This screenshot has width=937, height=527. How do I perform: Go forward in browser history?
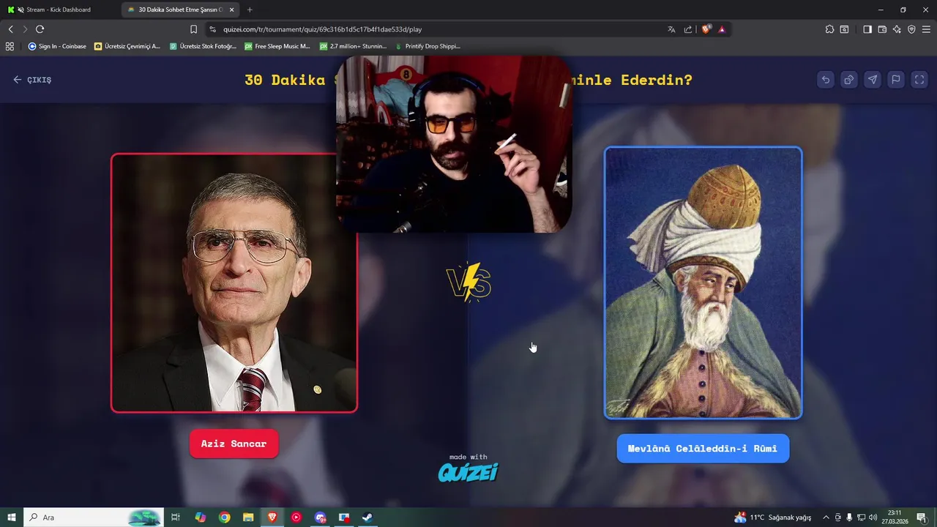pyautogui.click(x=25, y=29)
